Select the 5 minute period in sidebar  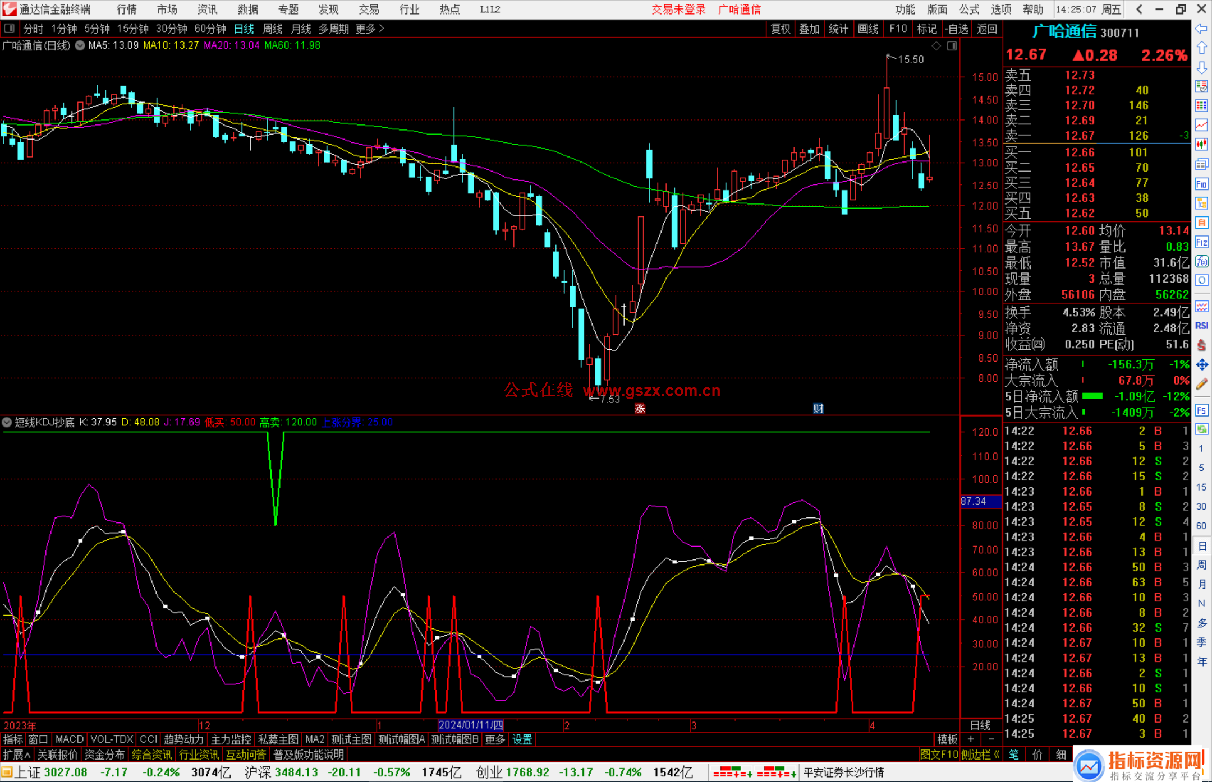coord(1201,468)
